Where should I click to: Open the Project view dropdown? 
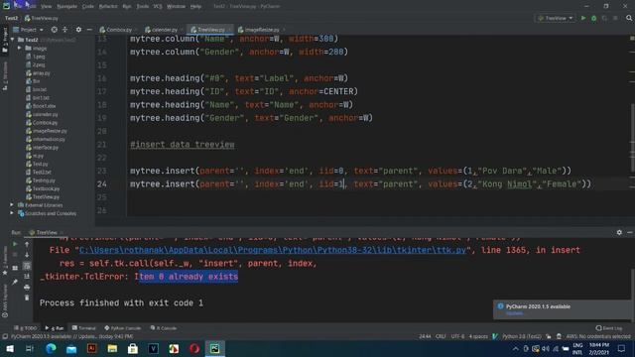tap(29, 30)
